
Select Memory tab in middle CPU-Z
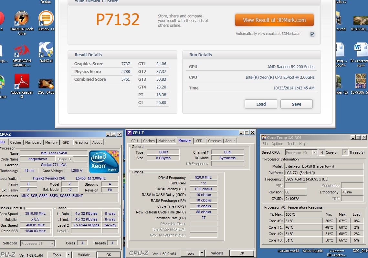(x=184, y=140)
